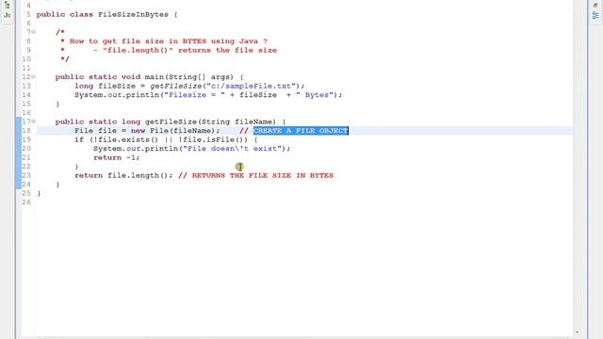Click line number 6 in the gutter
Image resolution: width=603 pixels, height=339 pixels.
28,24
